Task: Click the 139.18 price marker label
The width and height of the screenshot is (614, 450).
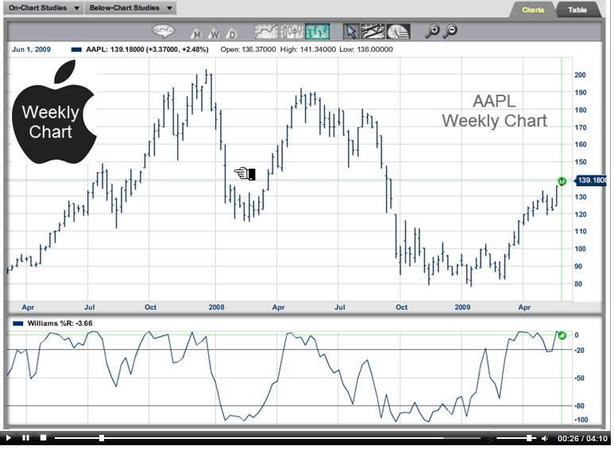Action: [591, 180]
